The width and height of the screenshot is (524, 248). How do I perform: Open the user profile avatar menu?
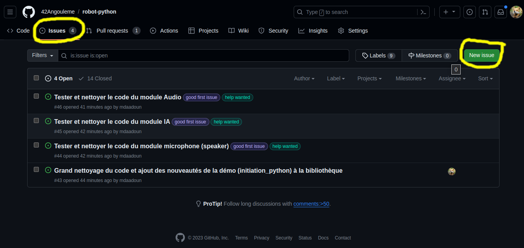(x=516, y=12)
